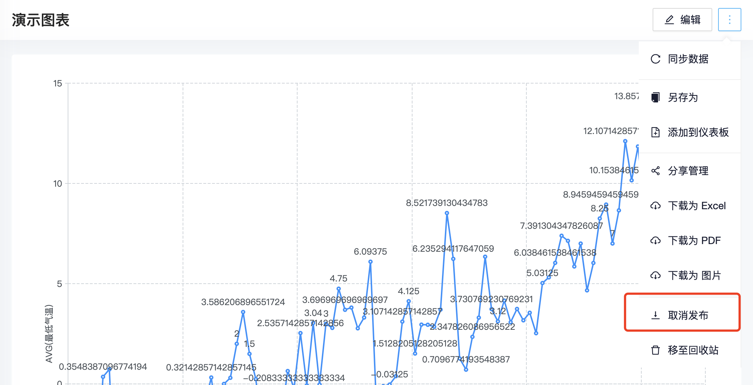Viewport: 753px width, 385px height.
Task: Click 取消发布 menu item
Action: point(689,315)
